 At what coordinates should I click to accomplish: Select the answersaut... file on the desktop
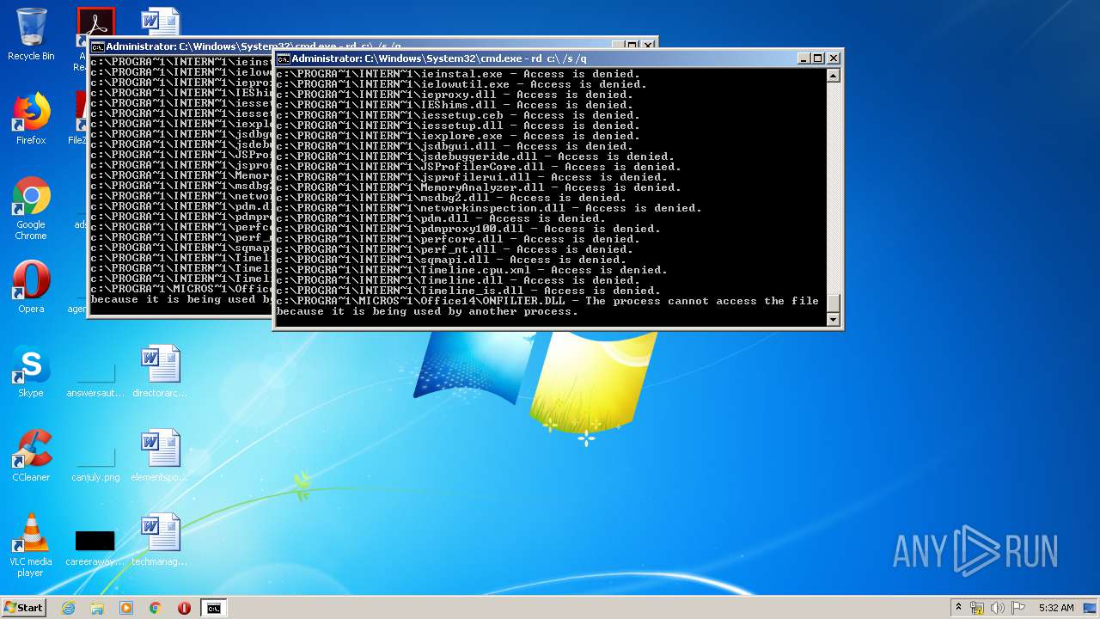click(x=95, y=382)
